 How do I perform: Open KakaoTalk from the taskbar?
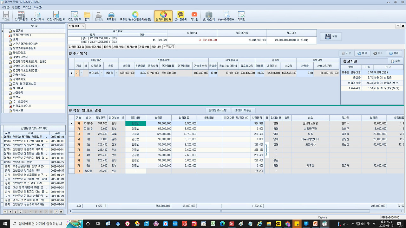pyautogui.click(x=278, y=224)
